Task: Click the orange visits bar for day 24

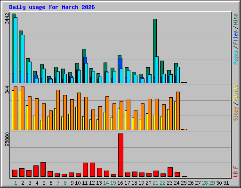Action: [x=178, y=111]
